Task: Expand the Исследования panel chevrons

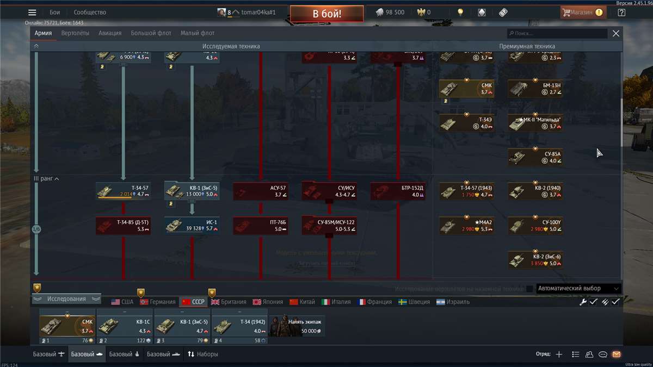Action: [66, 299]
